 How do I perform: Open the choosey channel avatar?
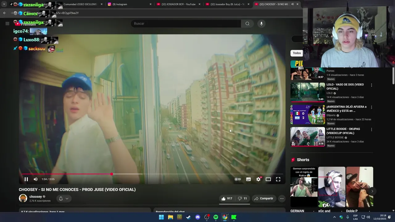[x=23, y=198]
